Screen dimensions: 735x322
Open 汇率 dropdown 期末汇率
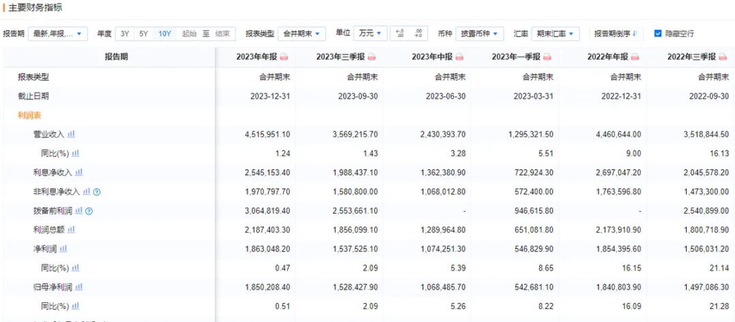pos(555,33)
